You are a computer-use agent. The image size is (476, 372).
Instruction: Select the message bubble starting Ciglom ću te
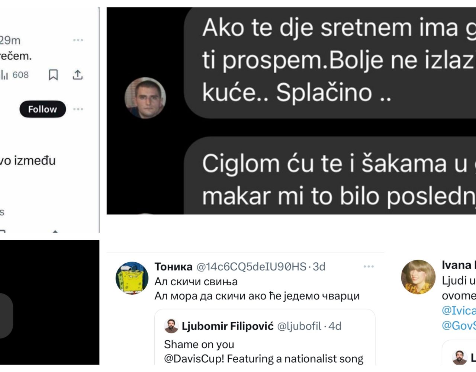[330, 176]
